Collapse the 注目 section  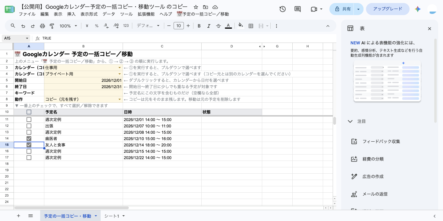350,121
